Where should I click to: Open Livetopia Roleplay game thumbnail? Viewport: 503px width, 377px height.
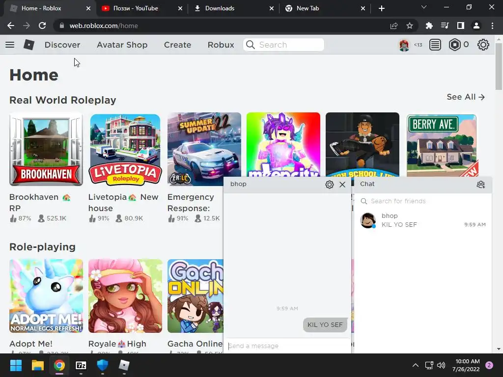(x=125, y=149)
